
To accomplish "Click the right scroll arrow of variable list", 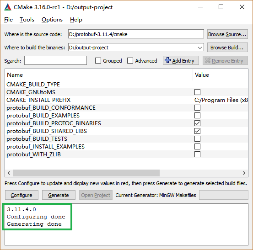I will (x=244, y=173).
